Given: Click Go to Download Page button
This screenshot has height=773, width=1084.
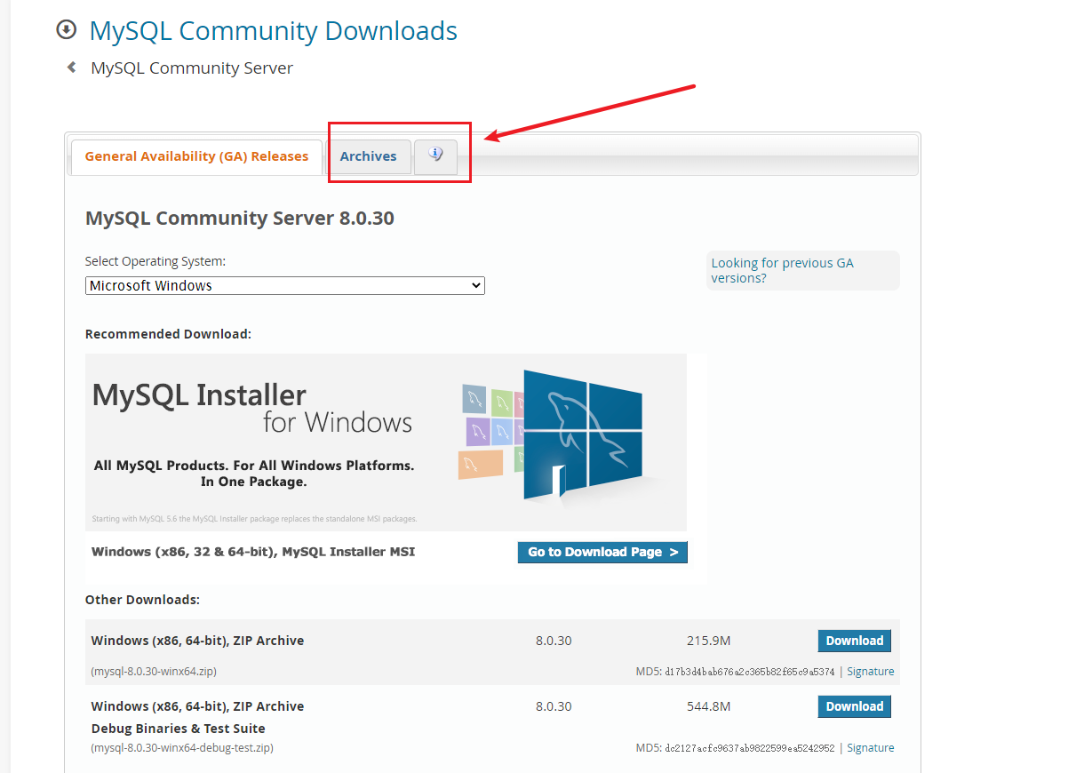Looking at the screenshot, I should (x=602, y=552).
